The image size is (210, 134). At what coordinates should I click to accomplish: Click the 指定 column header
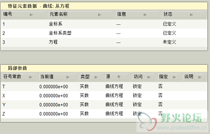click(169, 77)
